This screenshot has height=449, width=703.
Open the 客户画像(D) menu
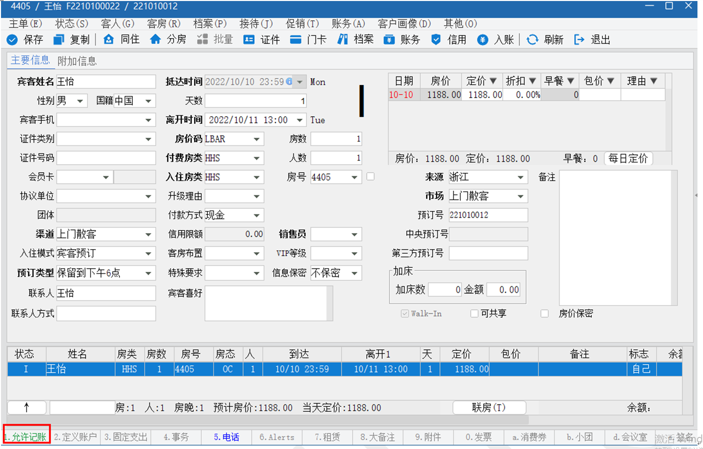[x=405, y=24]
